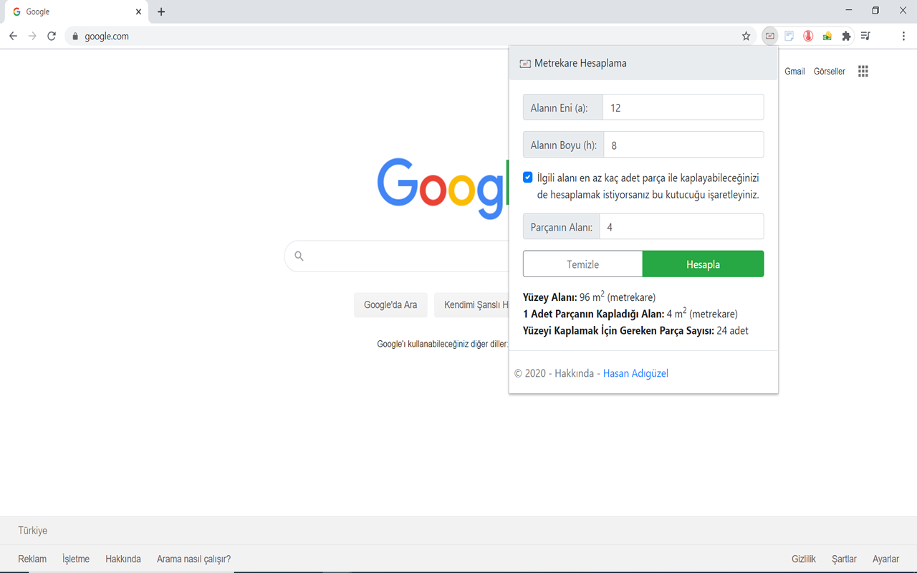The width and height of the screenshot is (917, 573).
Task: Open Chrome three-dot menu
Action: (903, 36)
